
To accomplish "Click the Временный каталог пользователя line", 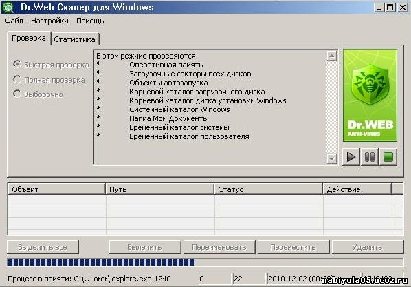I will (x=189, y=136).
